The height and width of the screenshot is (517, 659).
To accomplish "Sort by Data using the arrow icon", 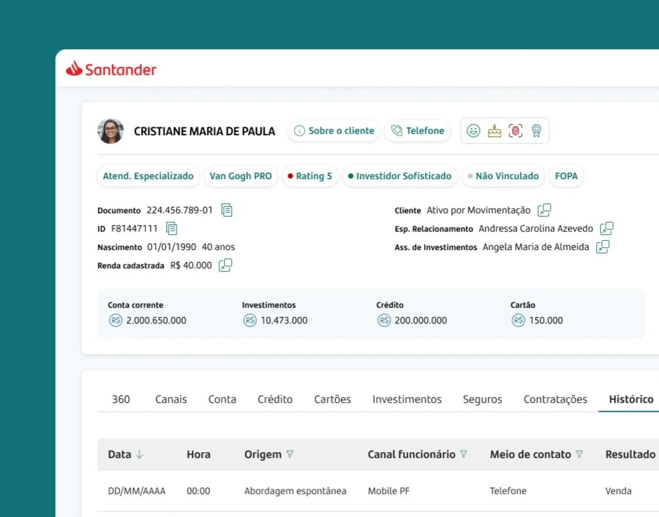I will coord(140,454).
